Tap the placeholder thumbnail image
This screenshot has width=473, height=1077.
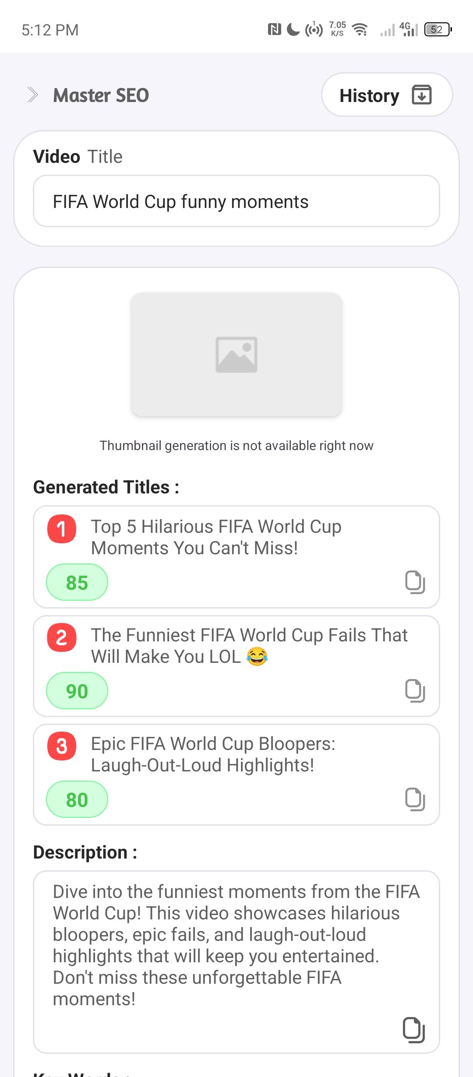pyautogui.click(x=236, y=354)
